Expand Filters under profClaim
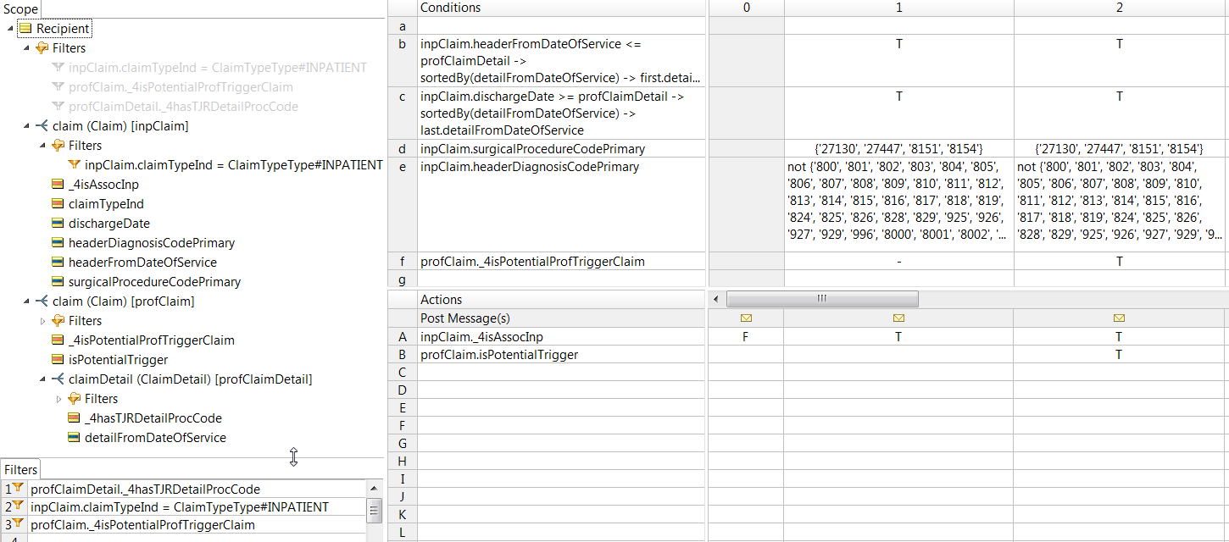1229x542 pixels. [x=42, y=321]
